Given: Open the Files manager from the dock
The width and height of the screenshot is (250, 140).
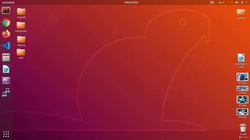Looking at the screenshot, I should tap(6, 57).
